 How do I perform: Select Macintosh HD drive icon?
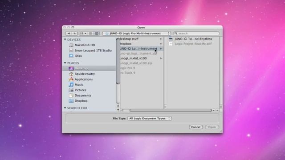(71, 45)
